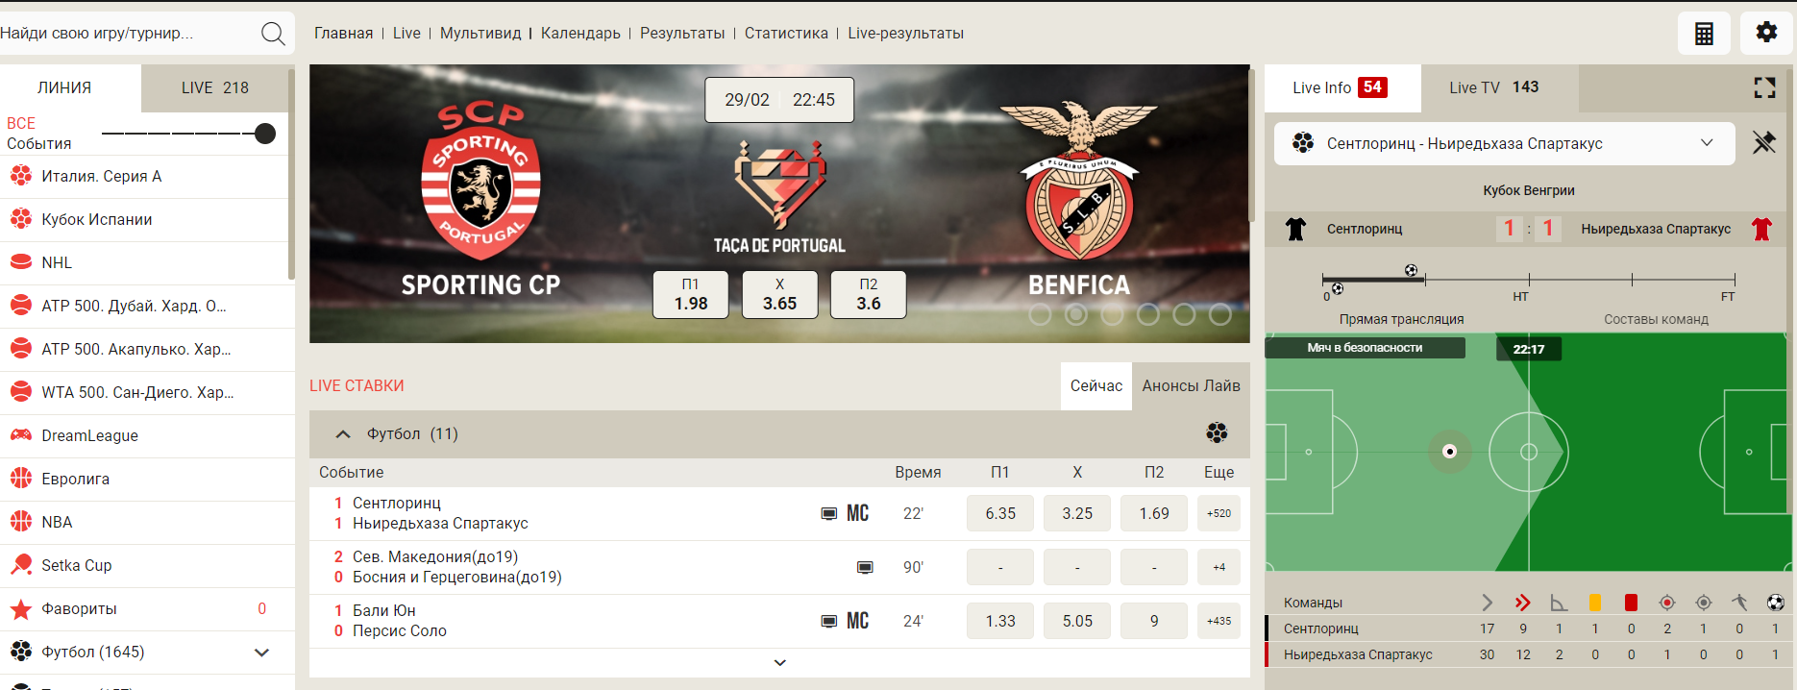The image size is (1797, 690).
Task: Open +520 more markets button
Action: coord(1219,513)
